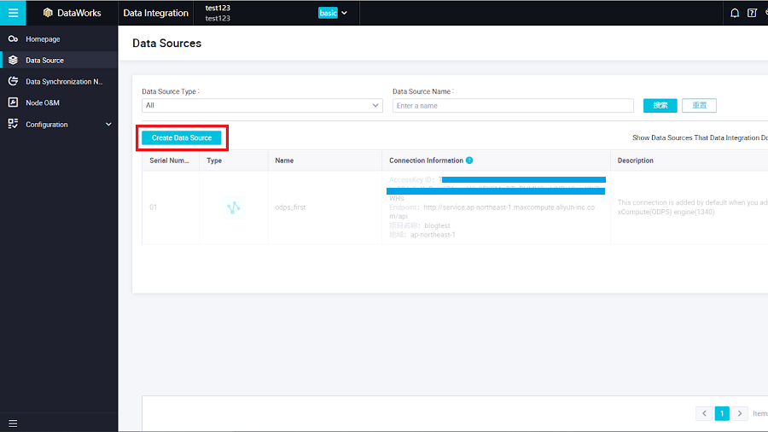Expand the Configuration sidebar section
The width and height of the screenshot is (768, 432).
tap(108, 125)
